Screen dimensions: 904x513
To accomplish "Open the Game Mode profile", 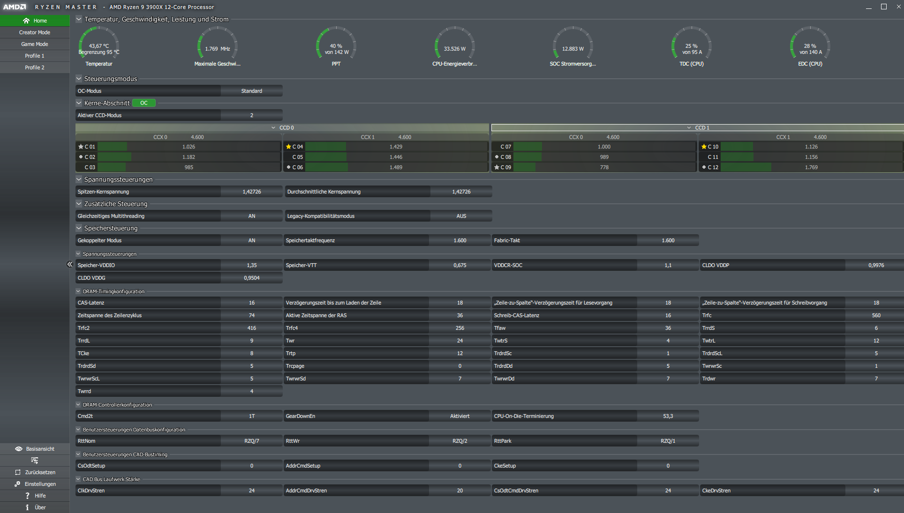I will click(x=35, y=44).
